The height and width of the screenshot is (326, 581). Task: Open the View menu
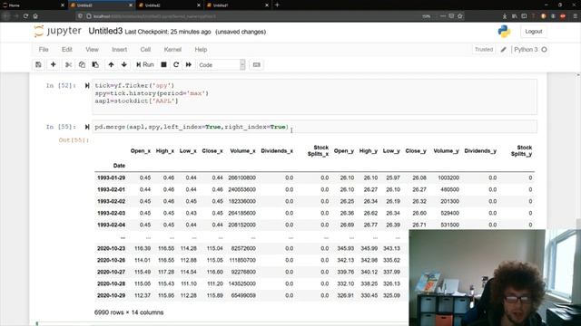92,50
